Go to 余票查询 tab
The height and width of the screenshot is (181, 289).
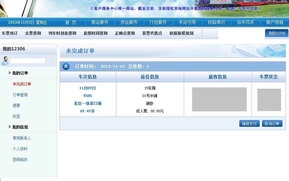(33, 33)
